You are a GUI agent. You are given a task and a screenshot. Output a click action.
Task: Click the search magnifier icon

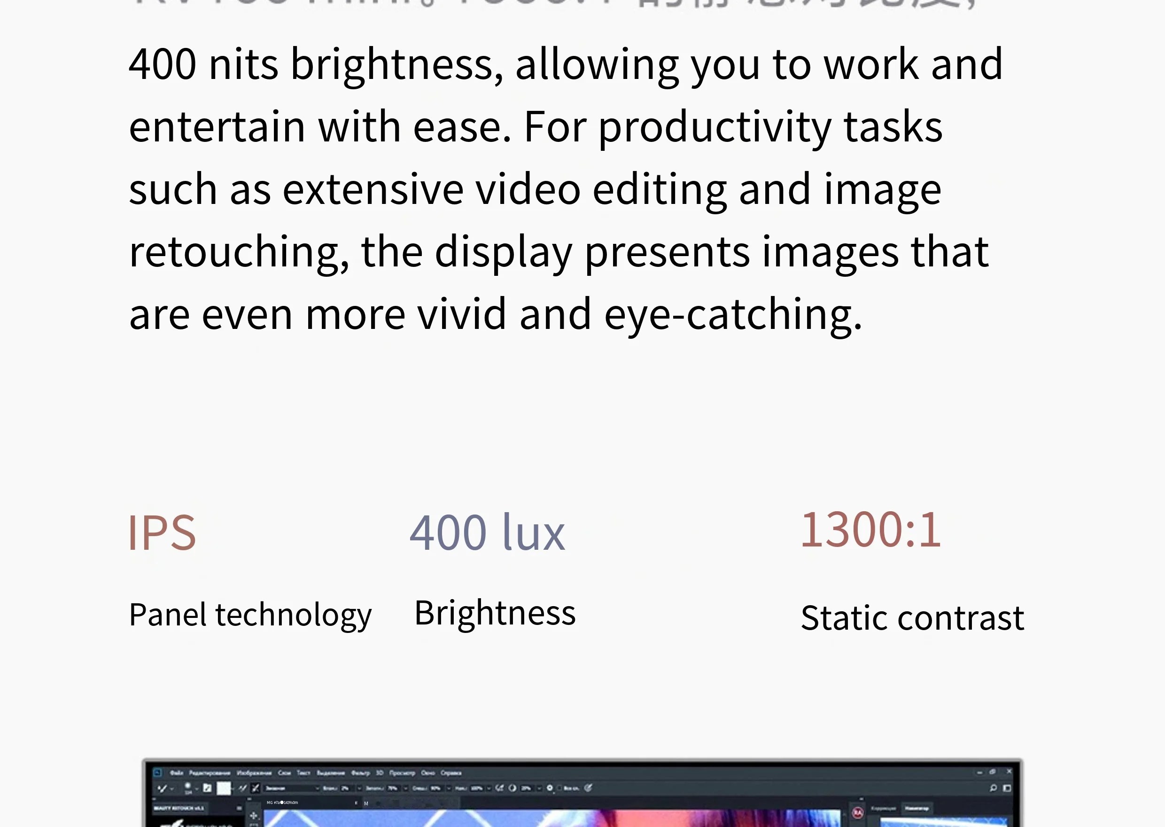[993, 788]
